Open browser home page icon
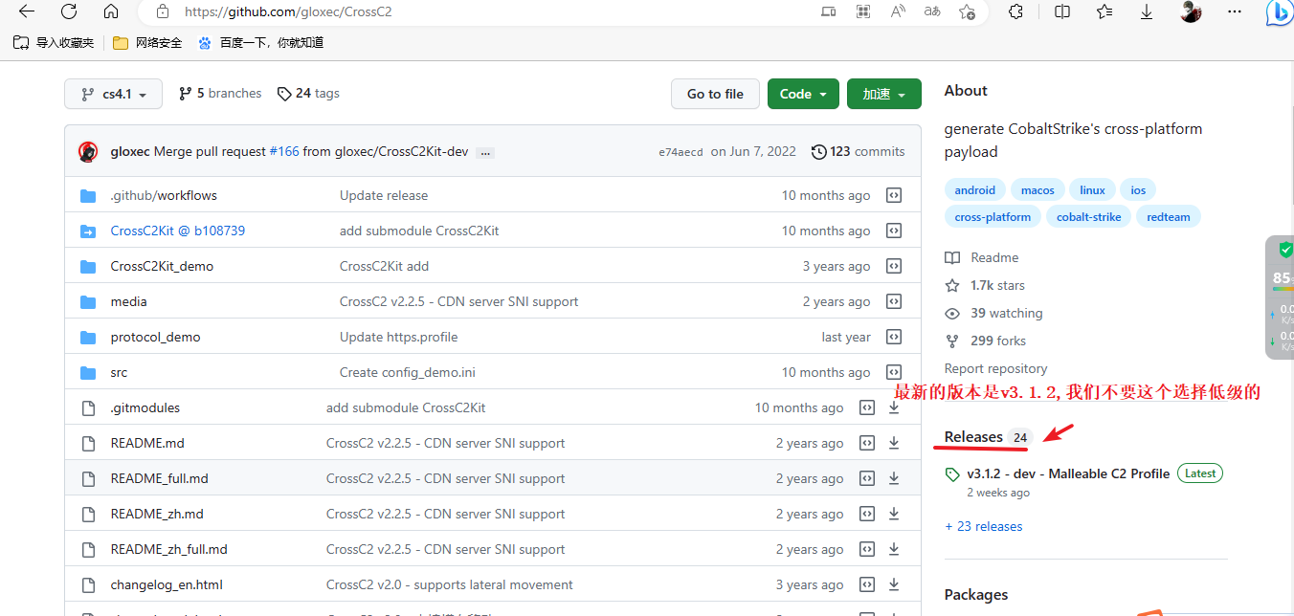This screenshot has height=616, width=1294. [111, 11]
